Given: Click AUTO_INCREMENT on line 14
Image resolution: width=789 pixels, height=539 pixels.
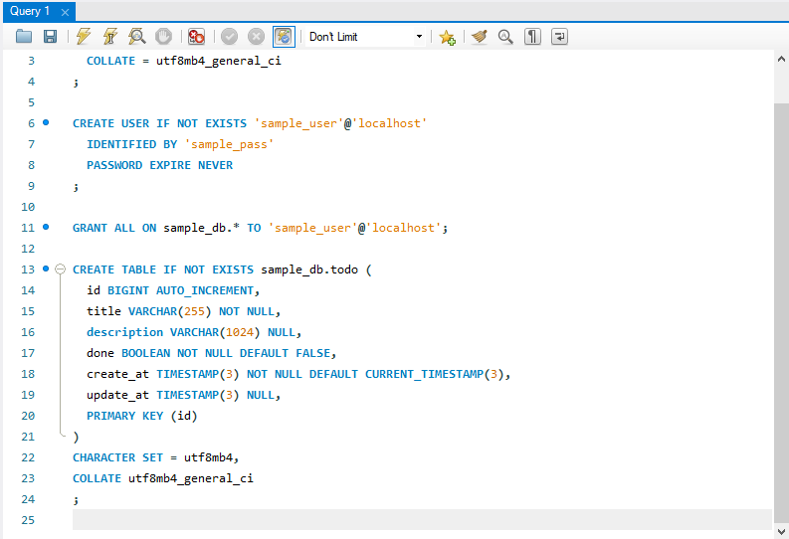Looking at the screenshot, I should tap(205, 290).
